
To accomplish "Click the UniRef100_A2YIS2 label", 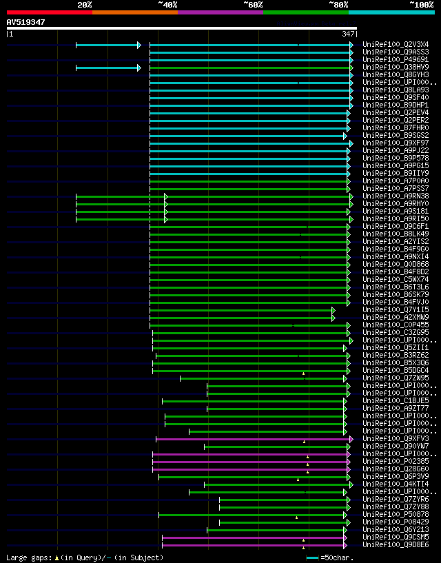I will tap(396, 241).
